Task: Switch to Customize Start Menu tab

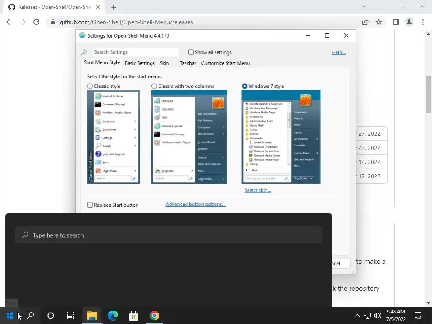Action: [x=225, y=63]
